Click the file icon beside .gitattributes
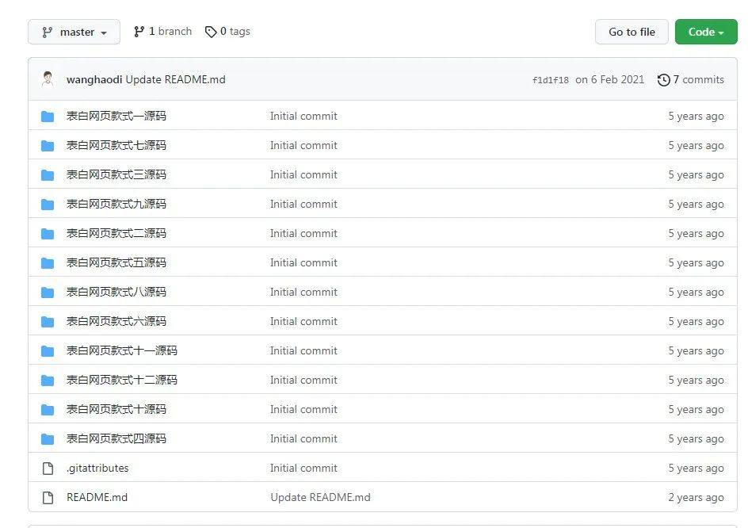 pos(48,469)
